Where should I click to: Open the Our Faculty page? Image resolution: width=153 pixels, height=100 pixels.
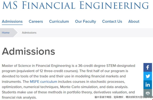[85, 21]
